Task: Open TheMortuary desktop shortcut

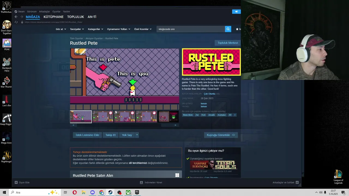Action: pyautogui.click(x=7, y=7)
